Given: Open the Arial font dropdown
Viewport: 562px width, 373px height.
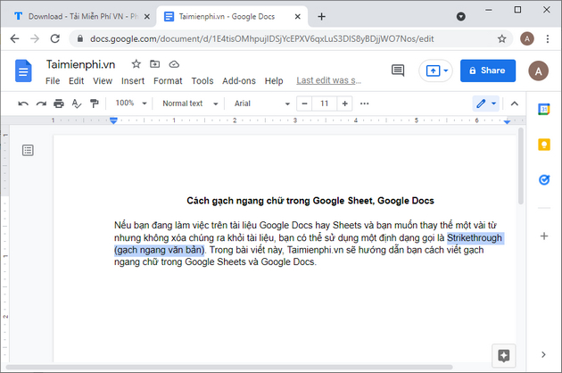Looking at the screenshot, I should coord(261,104).
